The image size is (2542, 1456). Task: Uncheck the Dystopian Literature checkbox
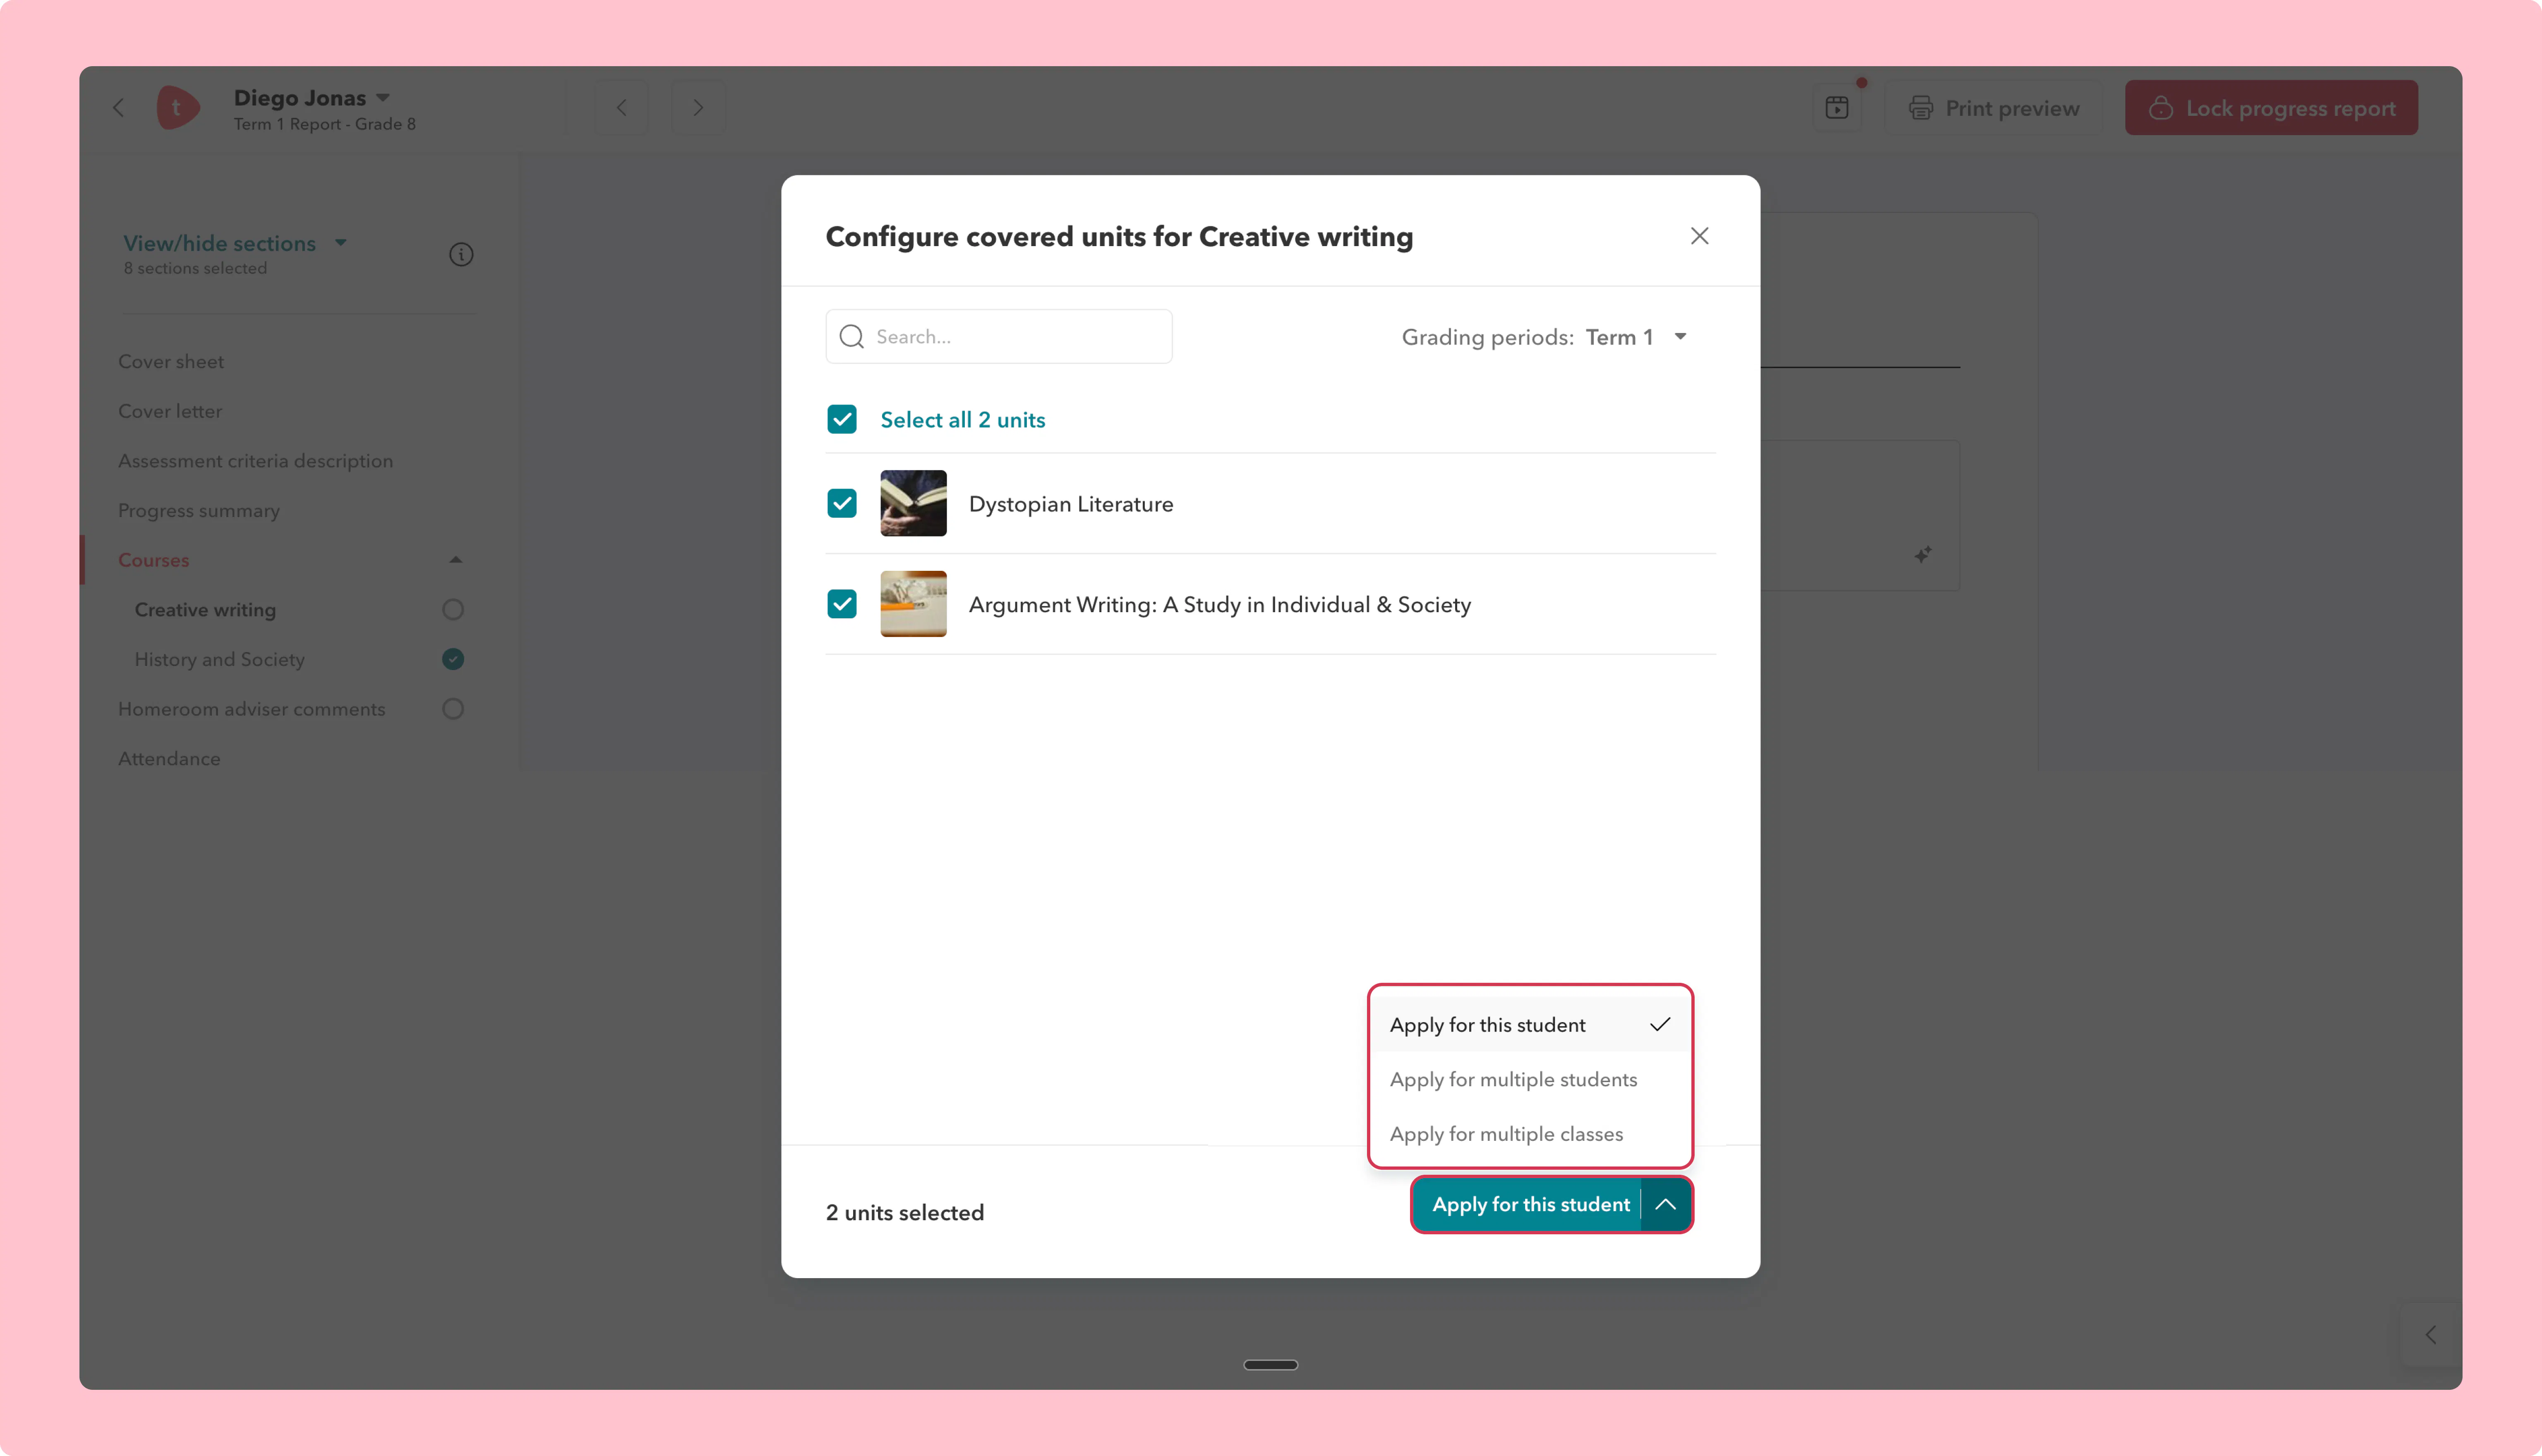(842, 504)
